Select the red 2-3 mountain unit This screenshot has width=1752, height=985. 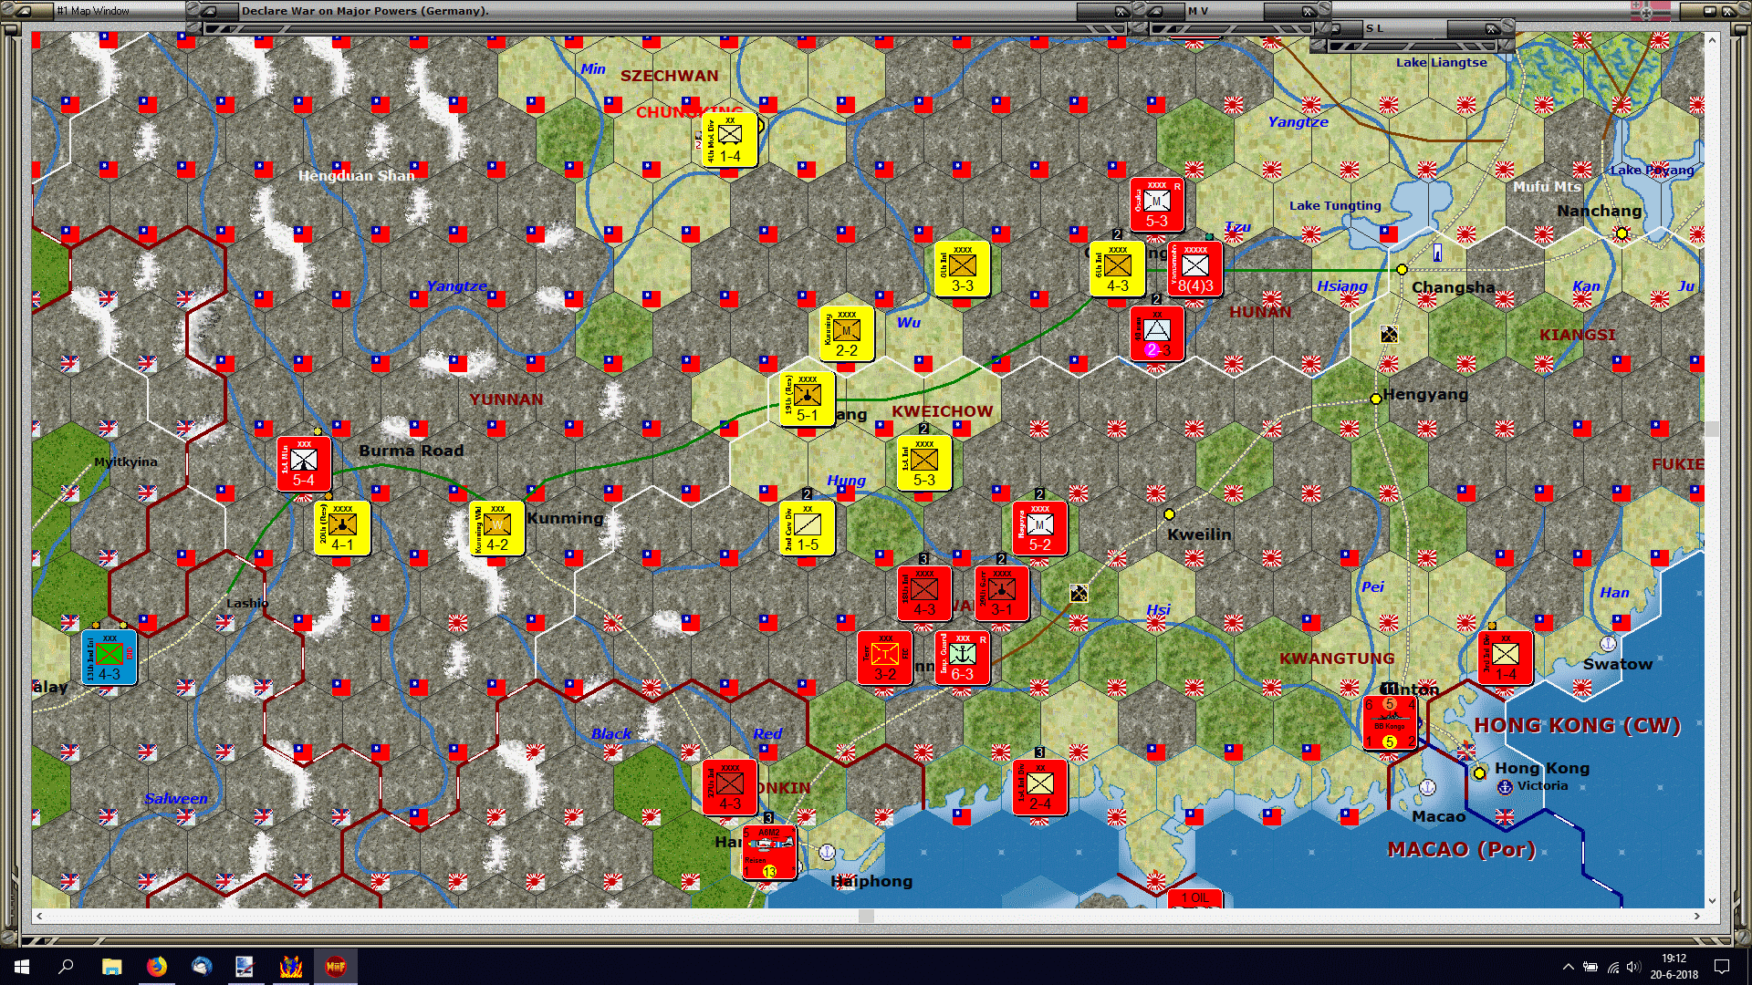[x=1156, y=334]
